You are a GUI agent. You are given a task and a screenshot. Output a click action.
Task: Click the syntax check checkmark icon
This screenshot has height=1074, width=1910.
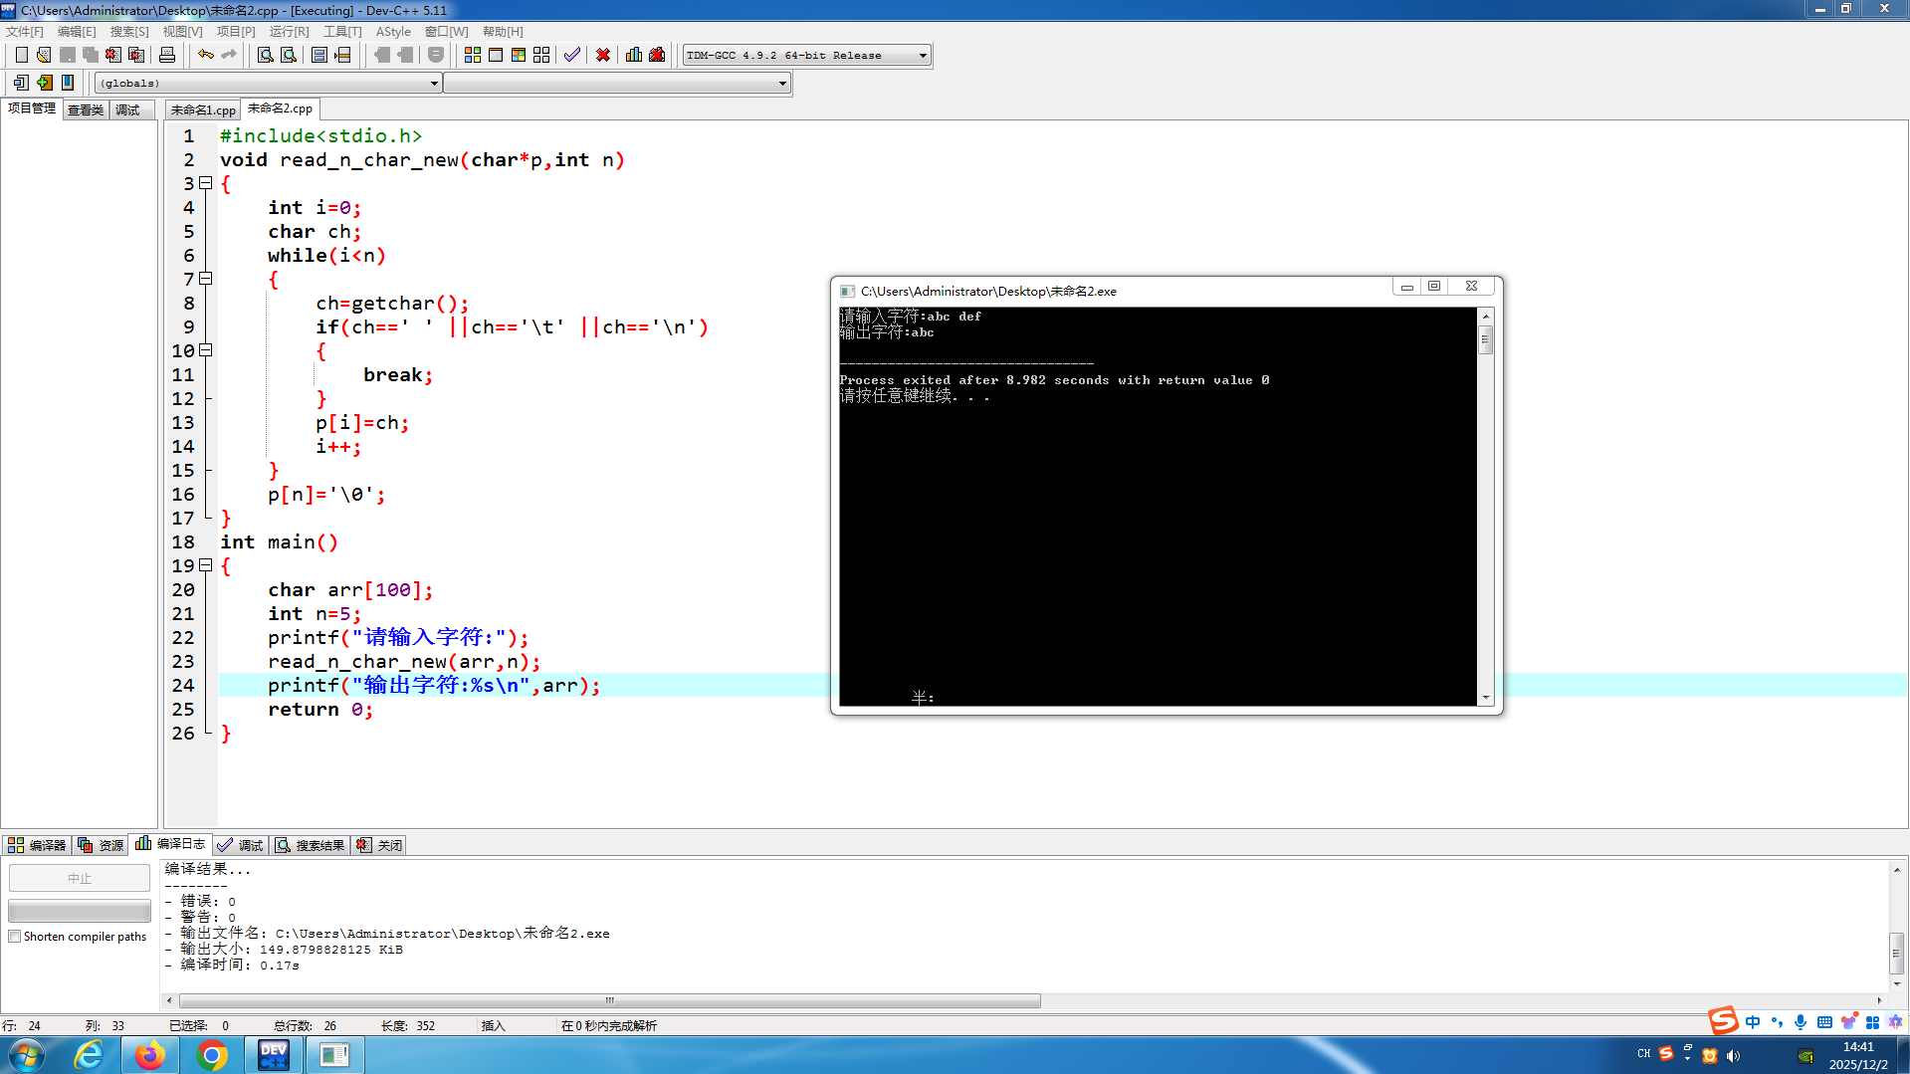point(572,55)
